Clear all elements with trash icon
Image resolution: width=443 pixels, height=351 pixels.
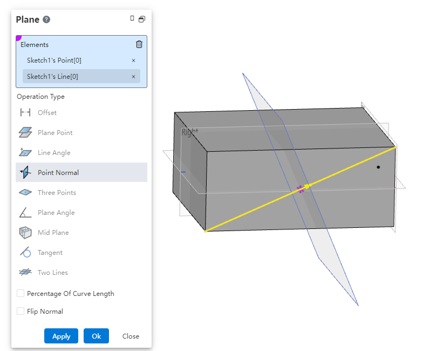click(x=139, y=44)
